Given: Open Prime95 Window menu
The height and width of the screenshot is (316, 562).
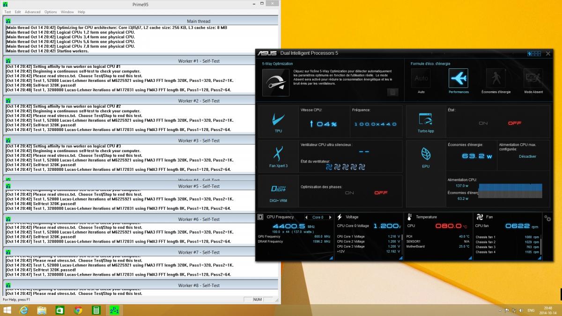Looking at the screenshot, I should point(67,12).
